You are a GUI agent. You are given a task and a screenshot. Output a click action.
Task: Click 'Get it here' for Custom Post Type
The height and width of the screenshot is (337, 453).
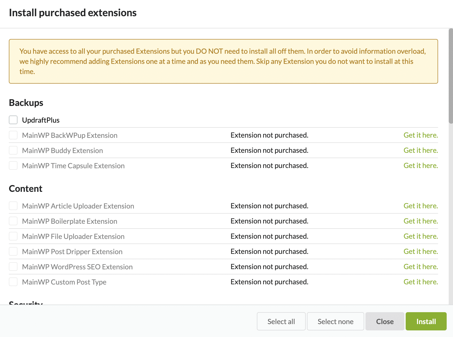coord(421,282)
